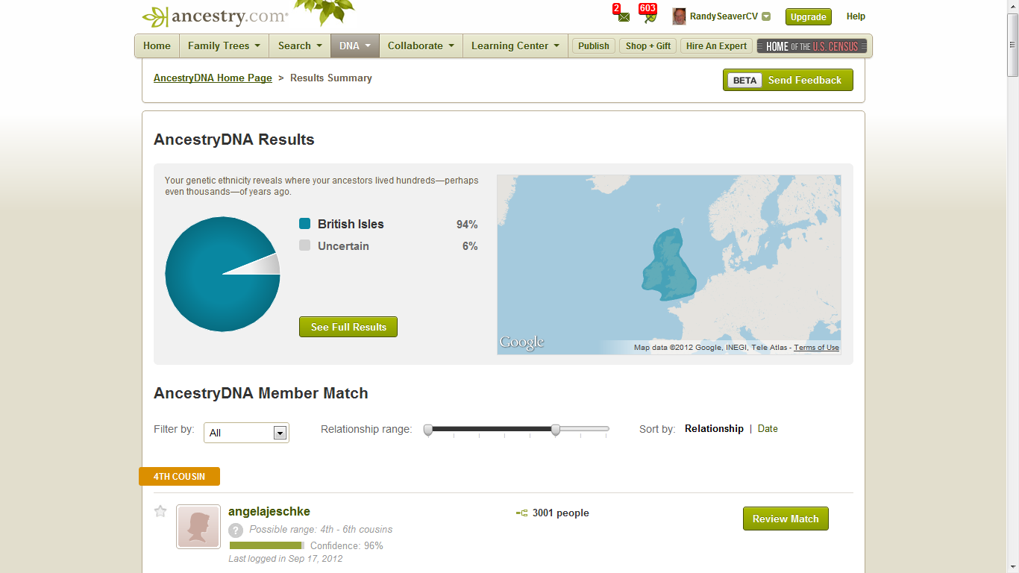The height and width of the screenshot is (573, 1019).
Task: Open the DNA menu
Action: [355, 46]
